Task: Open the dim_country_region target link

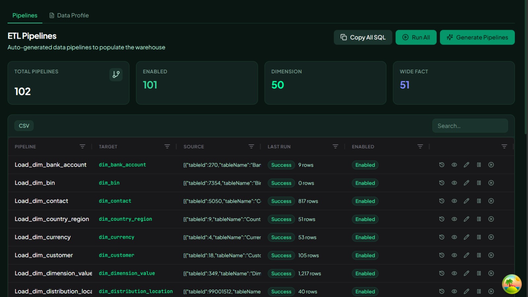Action: pos(125,219)
